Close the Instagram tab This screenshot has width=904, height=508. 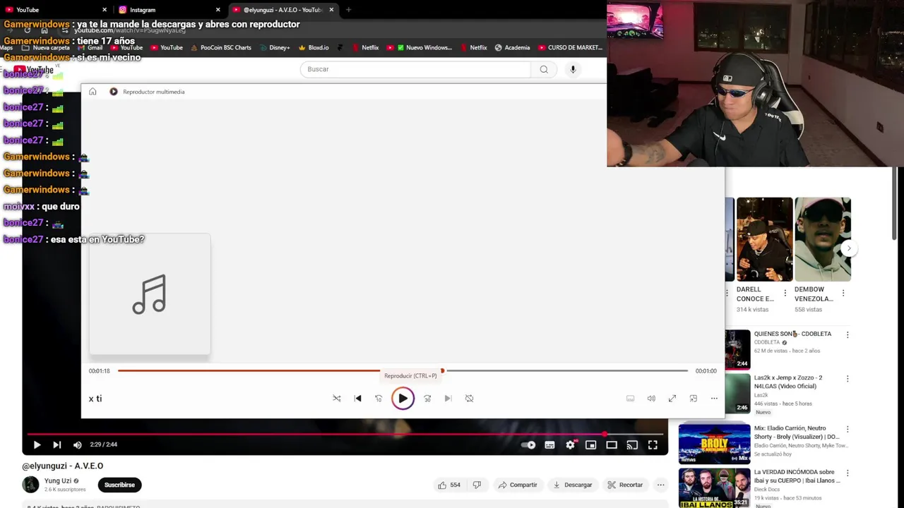pos(218,10)
